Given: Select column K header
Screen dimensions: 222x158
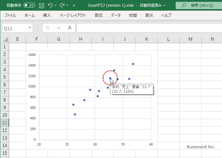Looking at the screenshot, I should (x=147, y=39).
